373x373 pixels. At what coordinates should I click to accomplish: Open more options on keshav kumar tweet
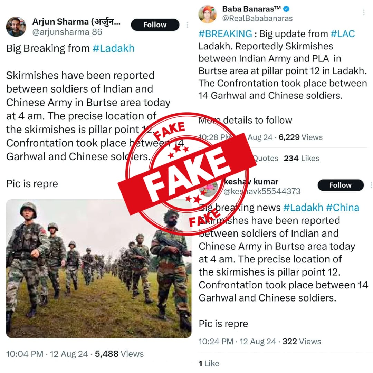(x=371, y=185)
